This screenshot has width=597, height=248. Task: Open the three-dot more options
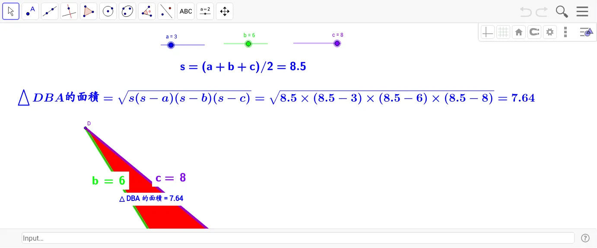click(x=565, y=32)
